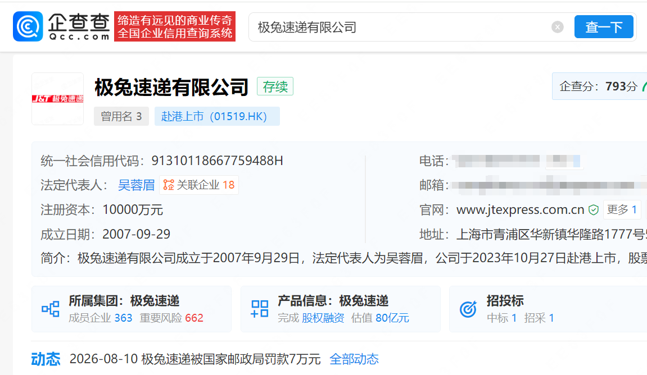View 中标 1 winning bids
This screenshot has width=647, height=375.
502,318
